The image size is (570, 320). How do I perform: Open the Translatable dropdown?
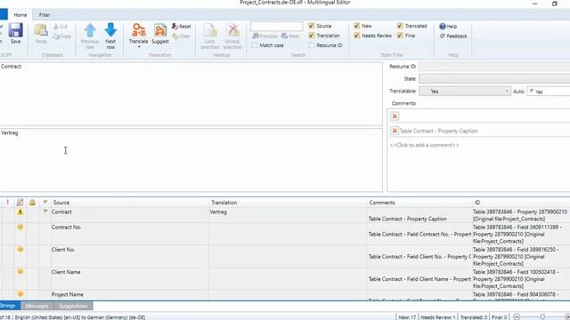(465, 92)
